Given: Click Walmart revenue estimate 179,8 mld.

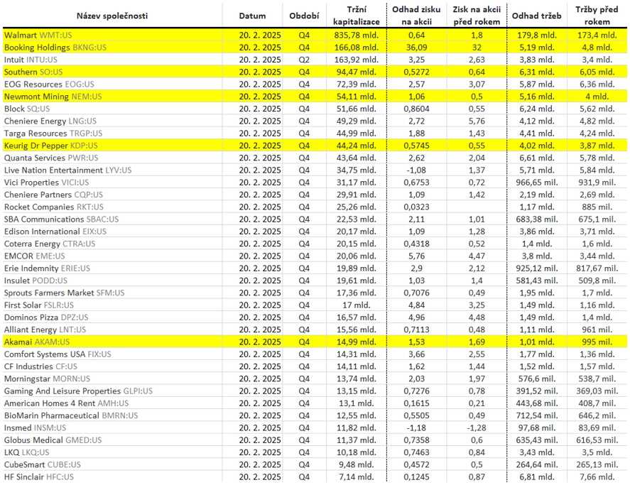Looking at the screenshot, I should pos(536,36).
